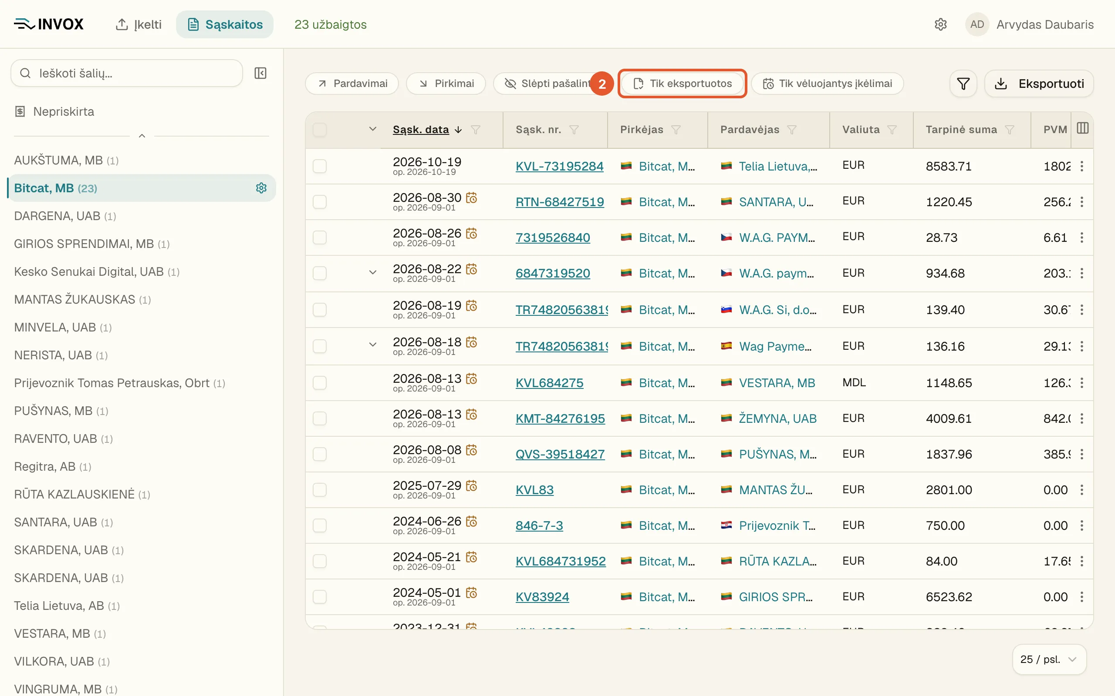This screenshot has width=1115, height=696.
Task: Click the 23 užbaigtos status text
Action: click(330, 24)
